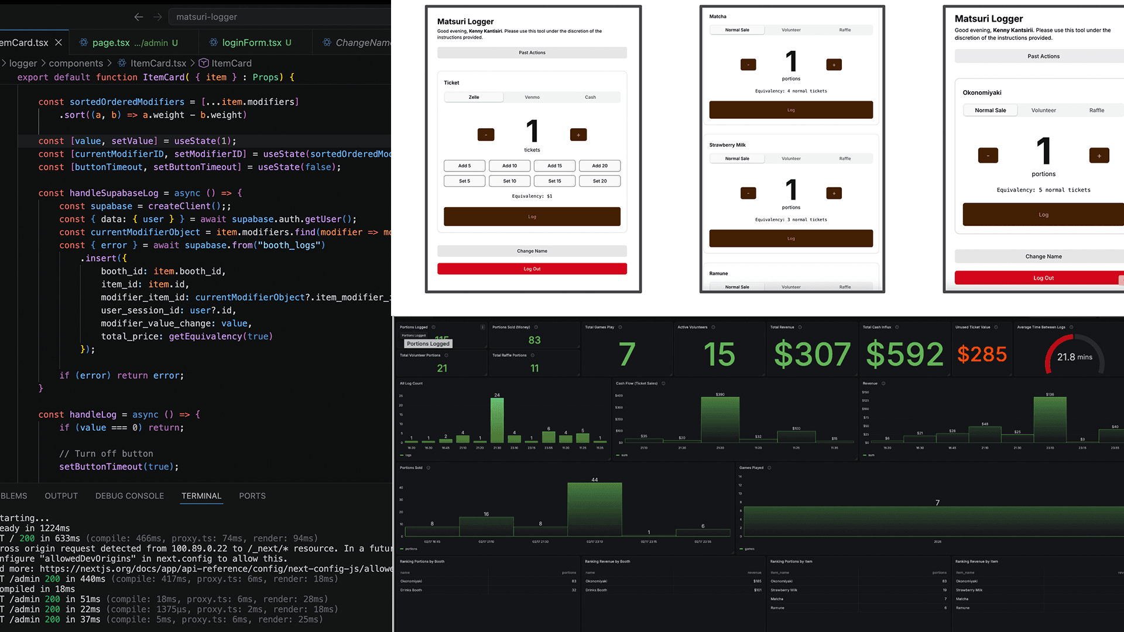Click Log Out in left Matsuri Logger

coord(532,269)
